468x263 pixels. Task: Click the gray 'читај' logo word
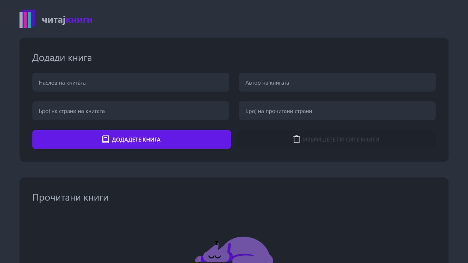click(x=54, y=20)
